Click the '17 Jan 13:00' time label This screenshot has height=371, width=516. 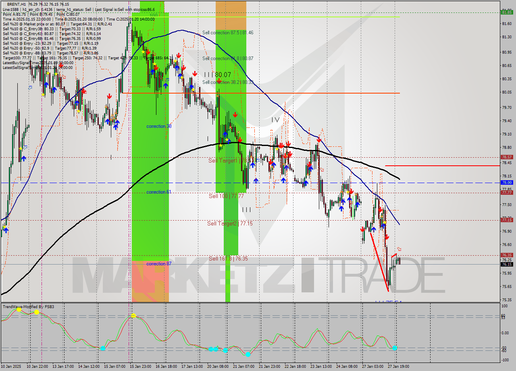[192, 367]
